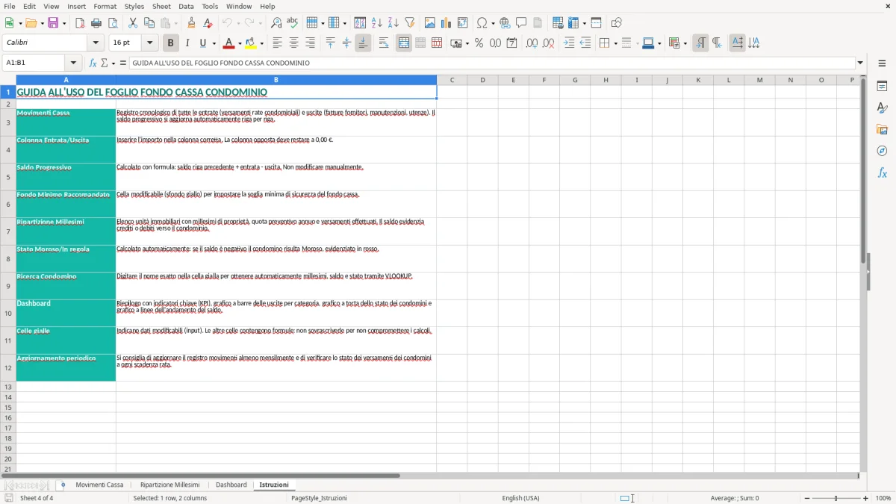Open the Undo history dropdown
Image resolution: width=896 pixels, height=504 pixels.
coord(237,23)
